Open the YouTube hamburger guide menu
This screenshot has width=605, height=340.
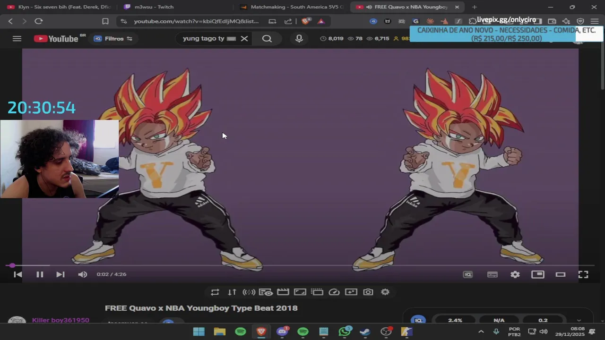tap(17, 39)
